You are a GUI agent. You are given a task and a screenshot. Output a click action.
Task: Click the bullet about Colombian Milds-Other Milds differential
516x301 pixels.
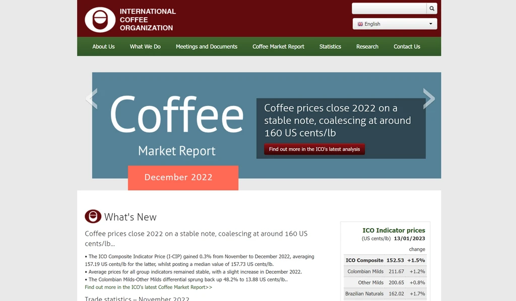click(186, 280)
